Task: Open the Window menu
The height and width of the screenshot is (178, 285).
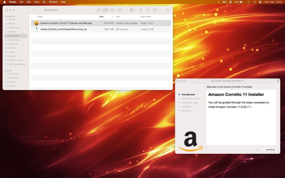Action: coord(53,2)
